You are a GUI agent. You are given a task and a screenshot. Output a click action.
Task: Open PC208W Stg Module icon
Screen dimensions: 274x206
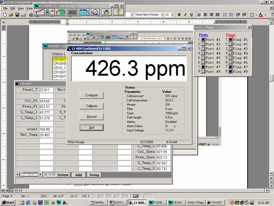pyautogui.click(x=106, y=12)
